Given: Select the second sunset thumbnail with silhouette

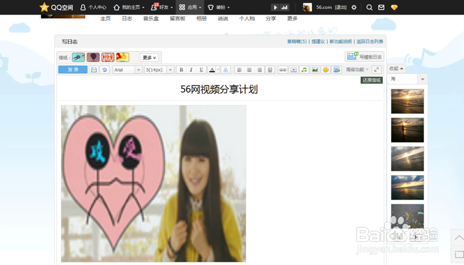Looking at the screenshot, I should (x=407, y=130).
